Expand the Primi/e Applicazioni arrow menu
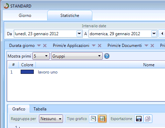This screenshot has height=128, width=165. click(94, 46)
